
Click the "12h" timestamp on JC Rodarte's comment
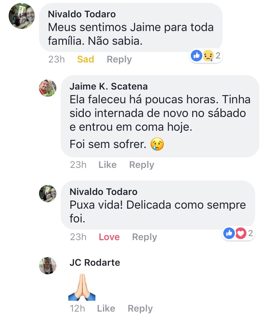coord(77,309)
